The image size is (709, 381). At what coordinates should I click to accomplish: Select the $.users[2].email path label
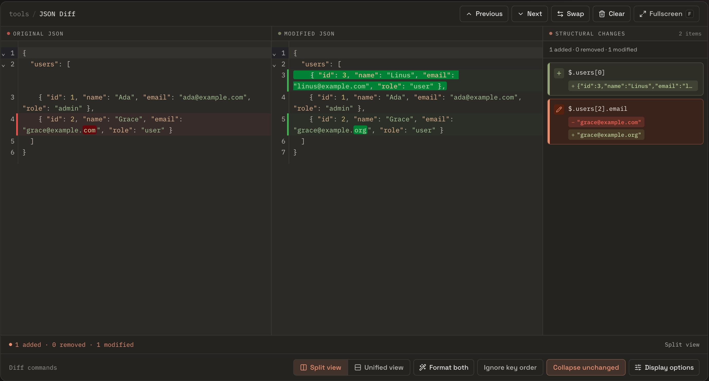click(598, 109)
